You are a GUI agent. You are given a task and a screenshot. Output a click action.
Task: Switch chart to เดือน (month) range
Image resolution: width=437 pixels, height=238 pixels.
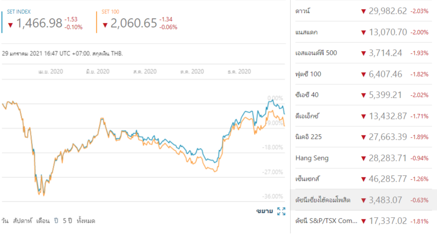point(43,221)
